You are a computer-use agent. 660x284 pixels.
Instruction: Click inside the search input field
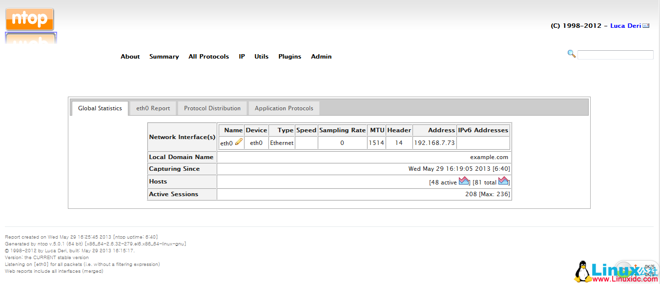point(615,55)
